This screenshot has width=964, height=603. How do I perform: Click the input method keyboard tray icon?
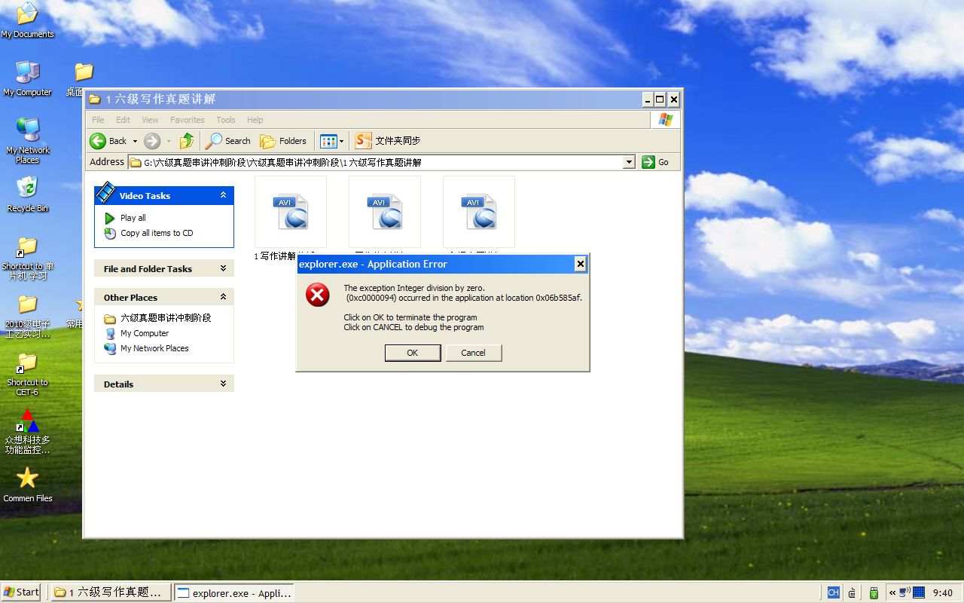coord(853,592)
